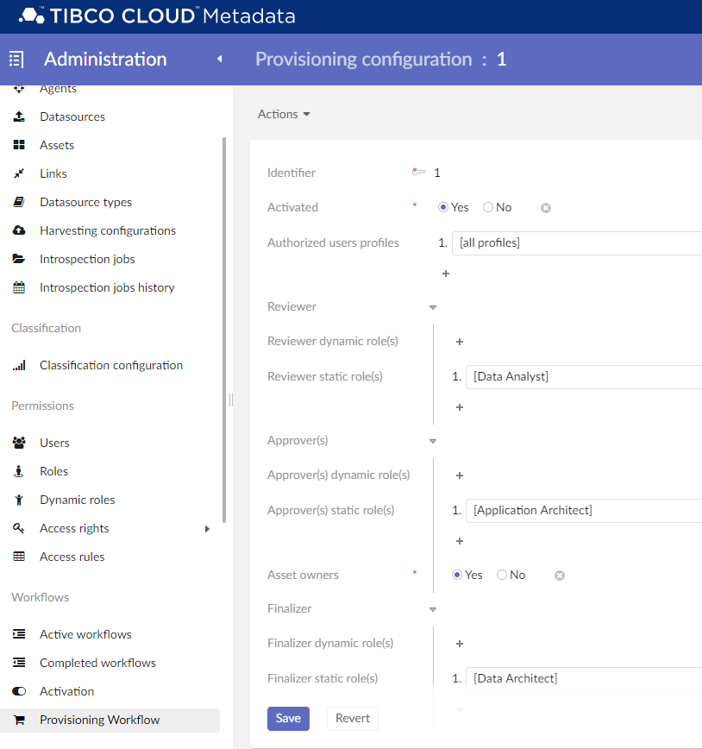Viewport: 702px width, 749px height.
Task: Select "No" for the Activated setting
Action: pyautogui.click(x=487, y=207)
